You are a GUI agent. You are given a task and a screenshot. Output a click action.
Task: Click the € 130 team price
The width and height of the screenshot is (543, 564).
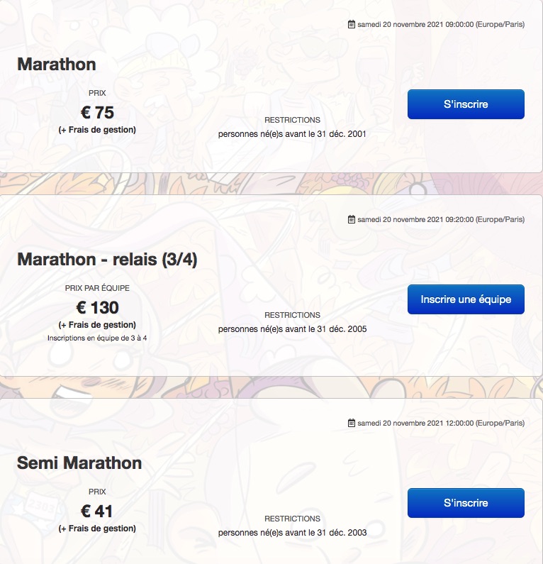click(97, 307)
